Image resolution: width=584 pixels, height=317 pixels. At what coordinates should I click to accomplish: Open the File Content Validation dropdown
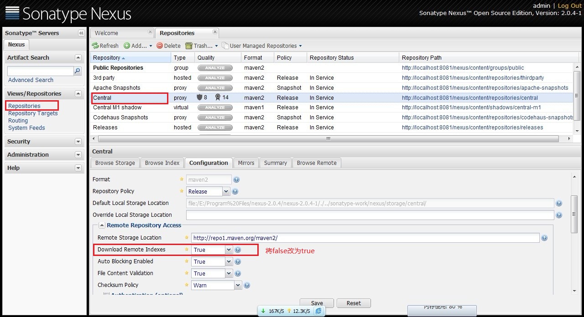[x=229, y=274]
